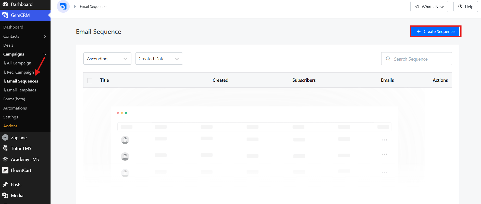Screen dimensions: 481x204
Task: Tick the select-all checkbox in table header
Action: point(90,80)
